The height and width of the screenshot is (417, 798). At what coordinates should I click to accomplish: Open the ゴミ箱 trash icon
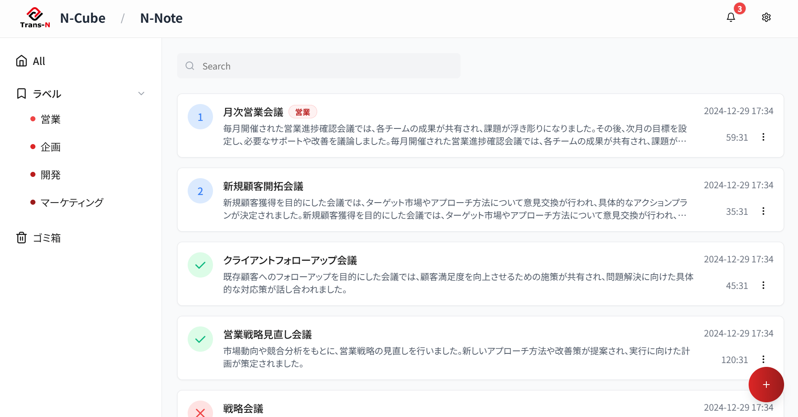21,238
